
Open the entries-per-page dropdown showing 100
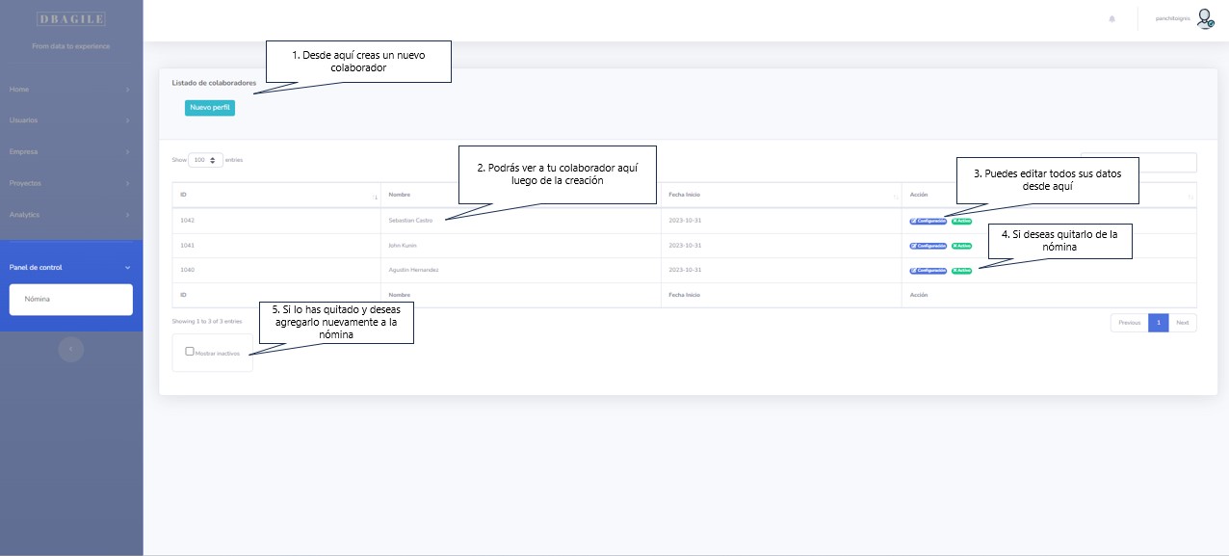click(x=205, y=159)
